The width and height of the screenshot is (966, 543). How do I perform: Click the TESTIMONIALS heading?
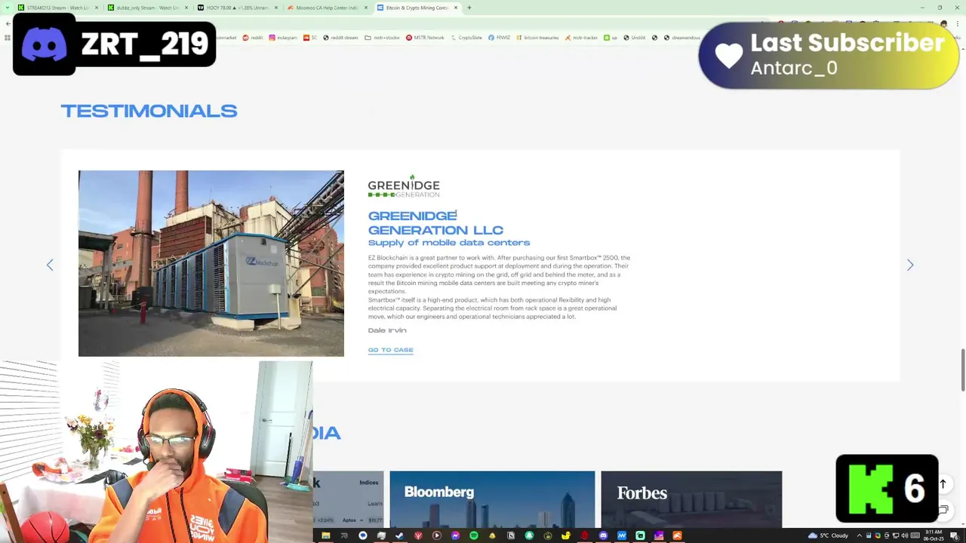coord(149,111)
